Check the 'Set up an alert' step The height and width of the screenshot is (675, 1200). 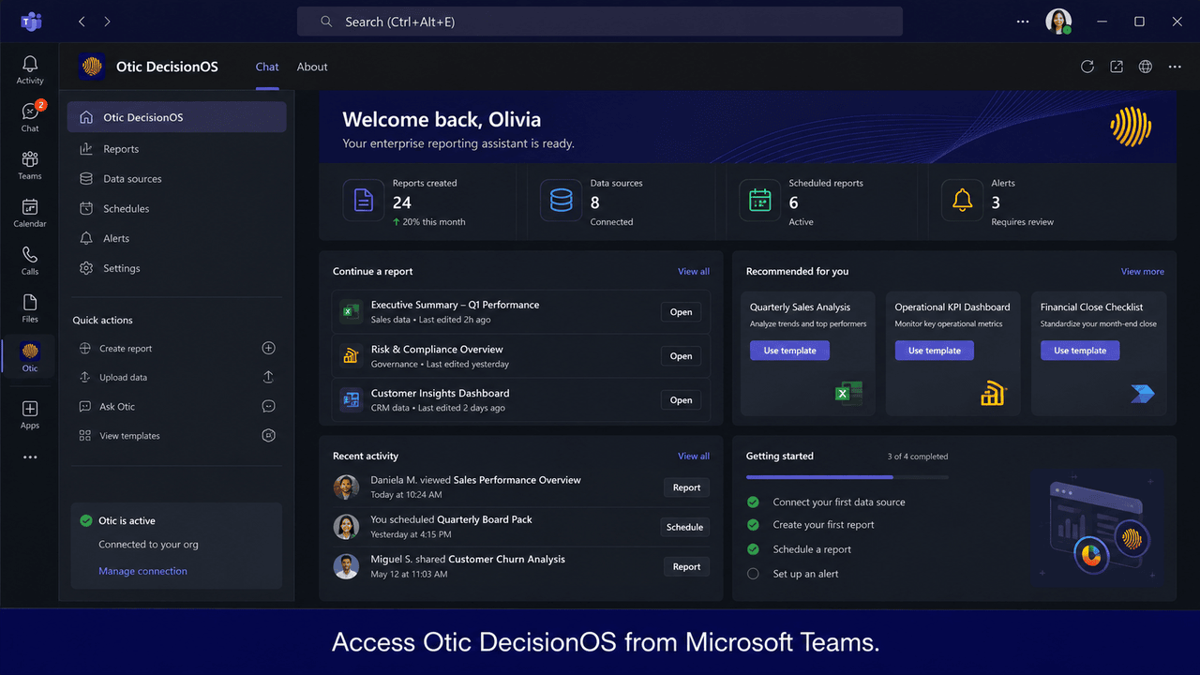click(753, 574)
